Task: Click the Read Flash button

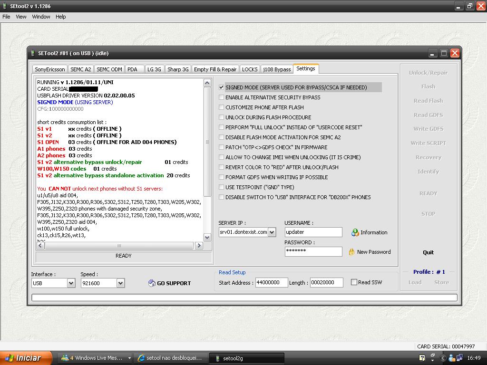Action: (429, 101)
